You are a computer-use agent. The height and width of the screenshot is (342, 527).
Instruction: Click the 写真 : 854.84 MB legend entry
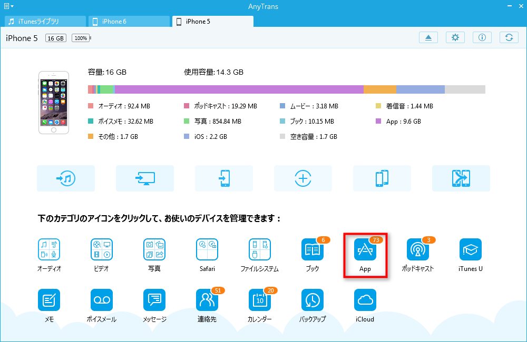pos(213,121)
